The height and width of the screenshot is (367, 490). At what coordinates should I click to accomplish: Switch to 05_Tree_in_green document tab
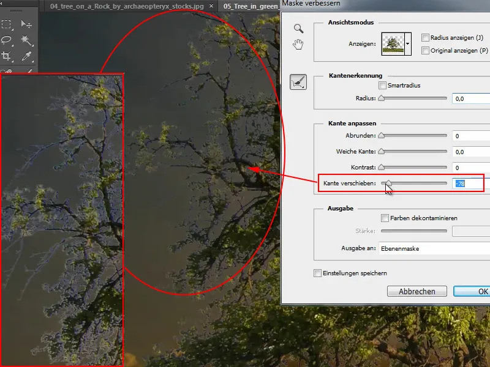pos(251,6)
